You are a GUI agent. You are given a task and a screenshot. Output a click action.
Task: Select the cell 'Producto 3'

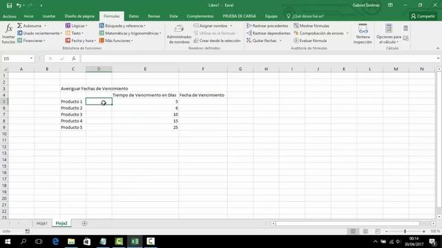click(x=73, y=114)
